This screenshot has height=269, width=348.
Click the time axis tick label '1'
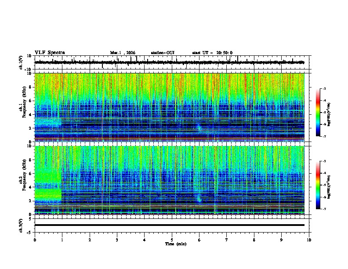pos(62,240)
